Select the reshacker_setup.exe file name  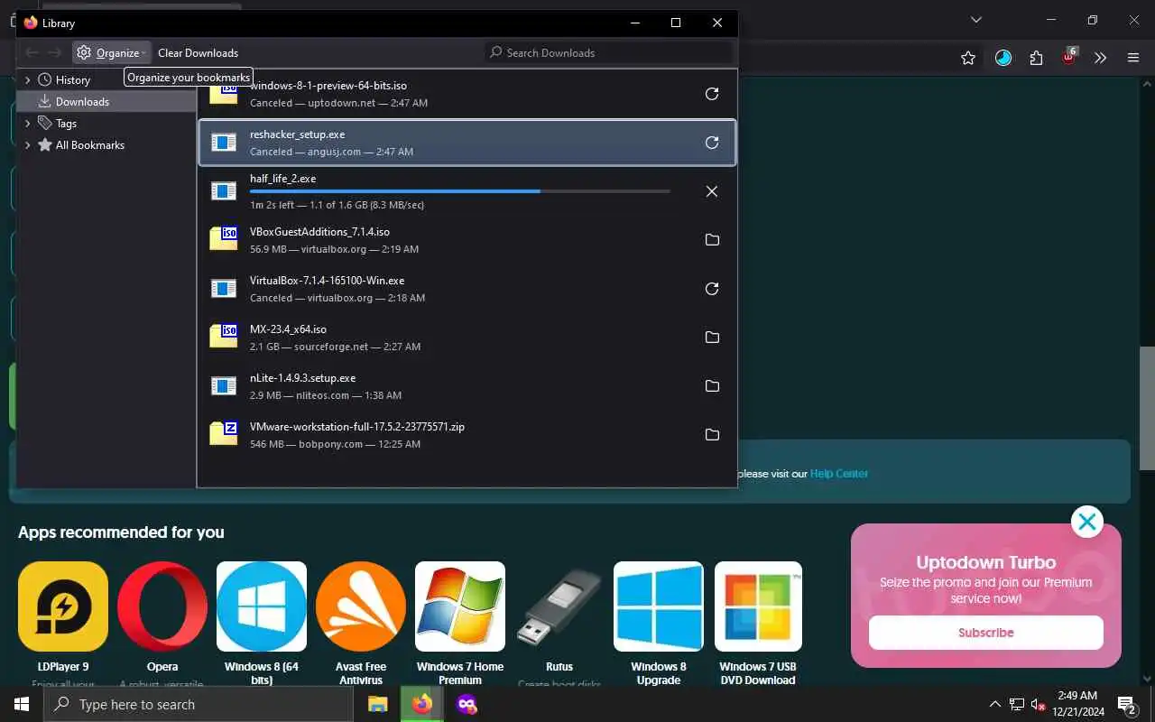(297, 134)
